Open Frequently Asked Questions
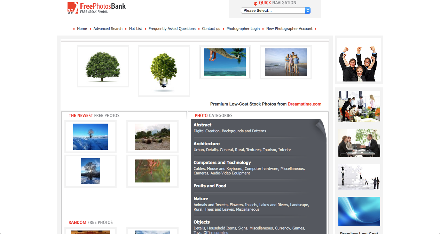Viewport: 440px width, 234px height. 172,29
